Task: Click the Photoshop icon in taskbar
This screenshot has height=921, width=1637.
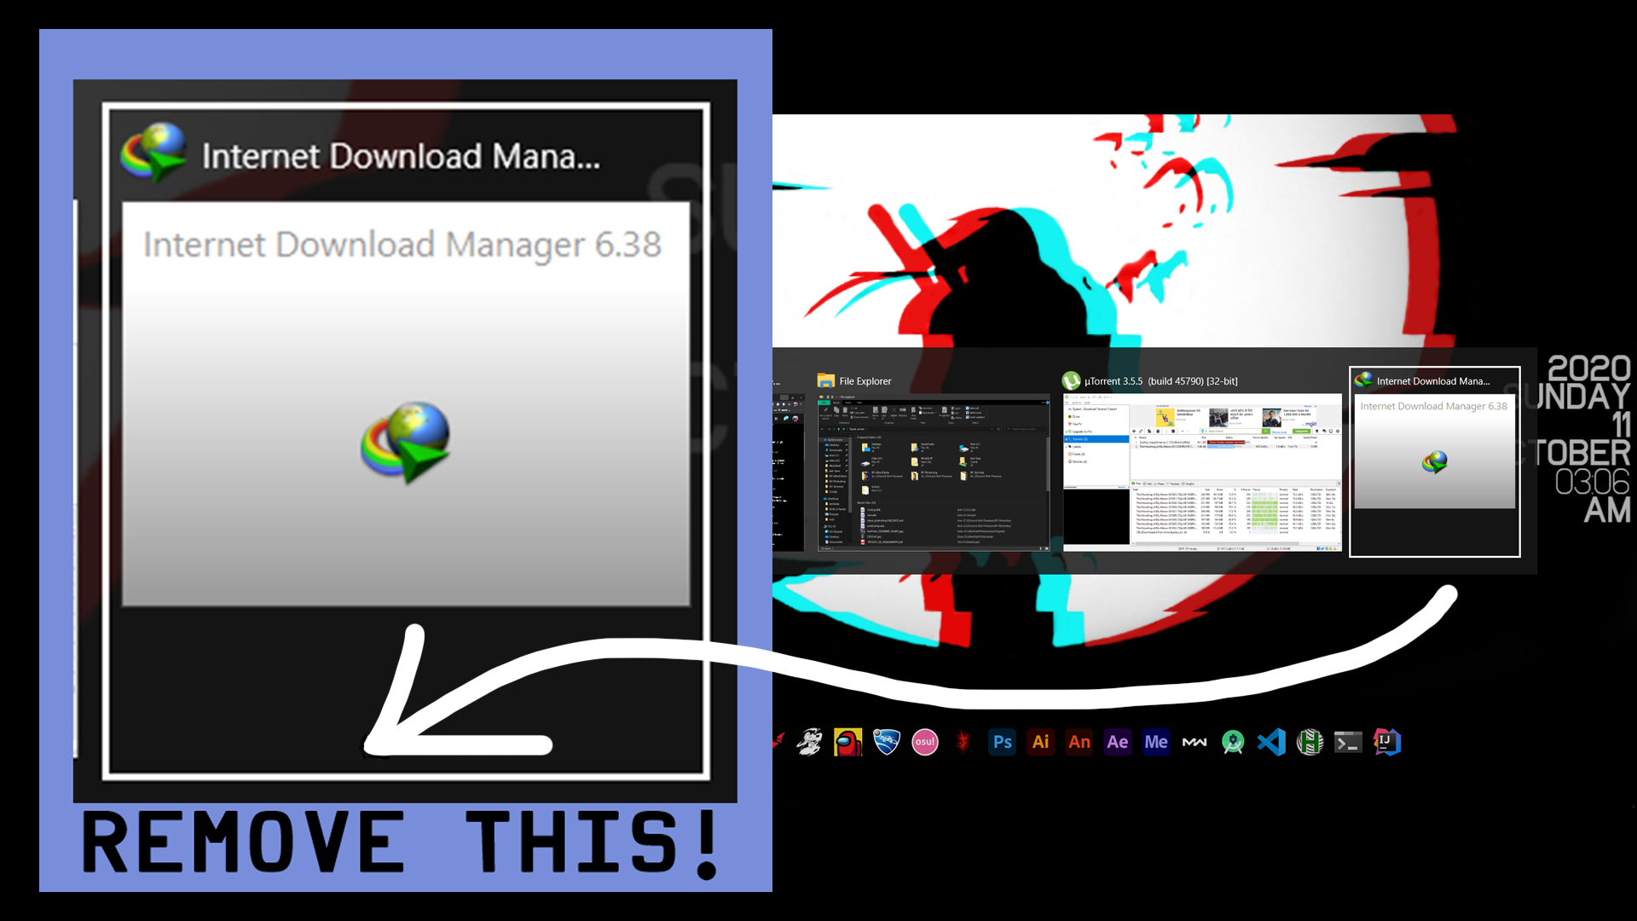Action: [1002, 741]
